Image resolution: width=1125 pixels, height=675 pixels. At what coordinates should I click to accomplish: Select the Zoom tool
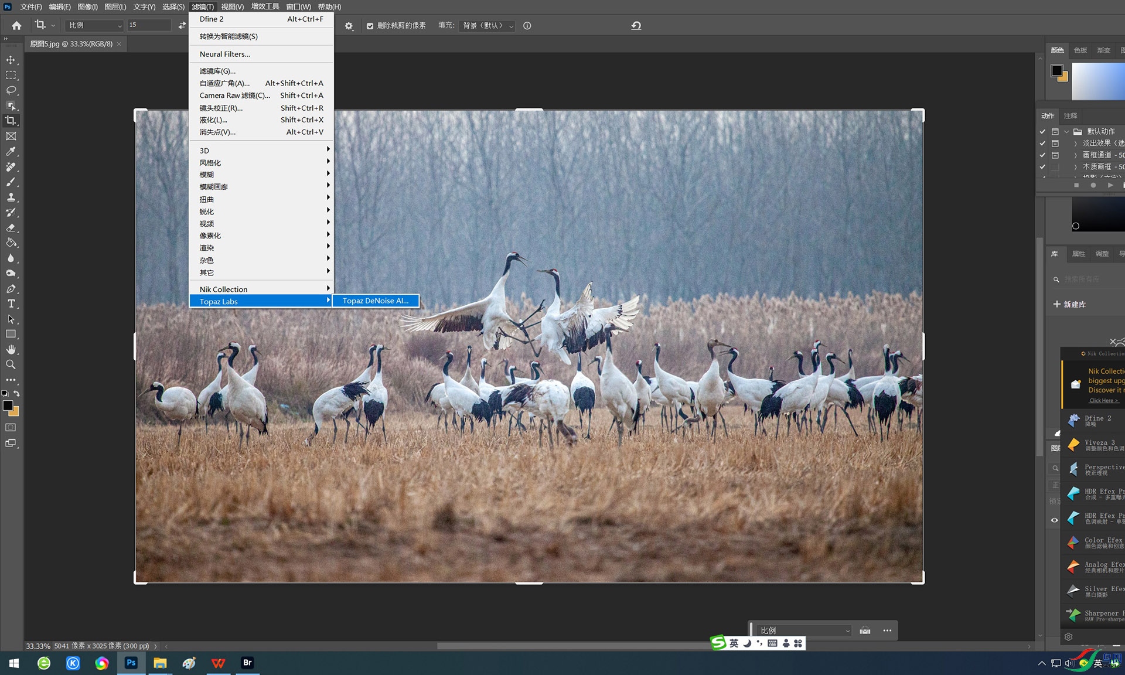click(x=11, y=364)
